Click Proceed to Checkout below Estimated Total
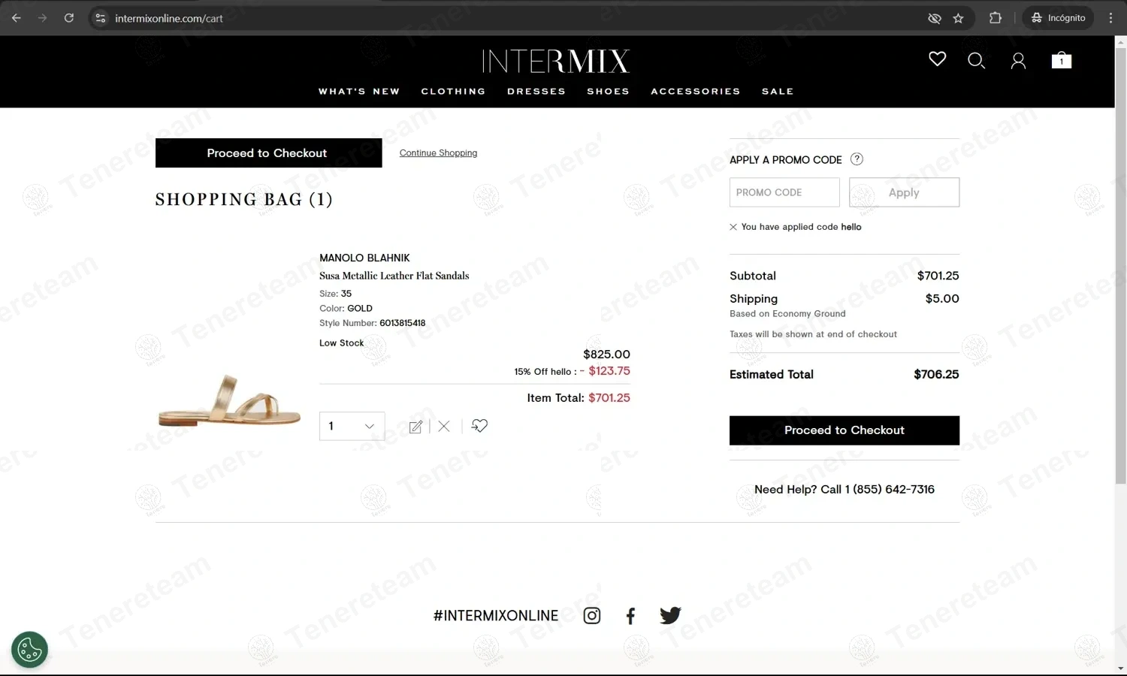The height and width of the screenshot is (676, 1127). (844, 430)
